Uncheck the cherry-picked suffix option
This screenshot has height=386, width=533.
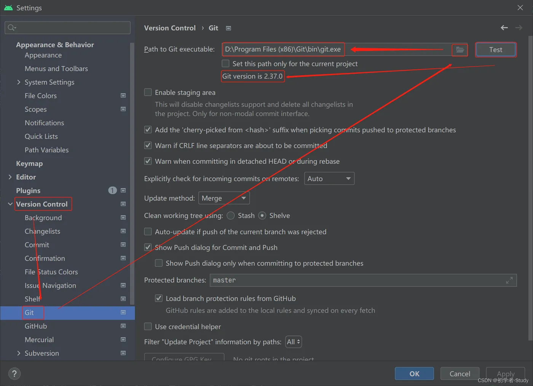148,130
